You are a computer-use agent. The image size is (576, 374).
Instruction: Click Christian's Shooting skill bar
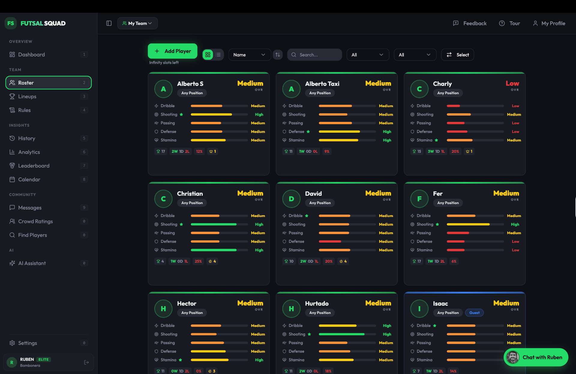click(219, 224)
